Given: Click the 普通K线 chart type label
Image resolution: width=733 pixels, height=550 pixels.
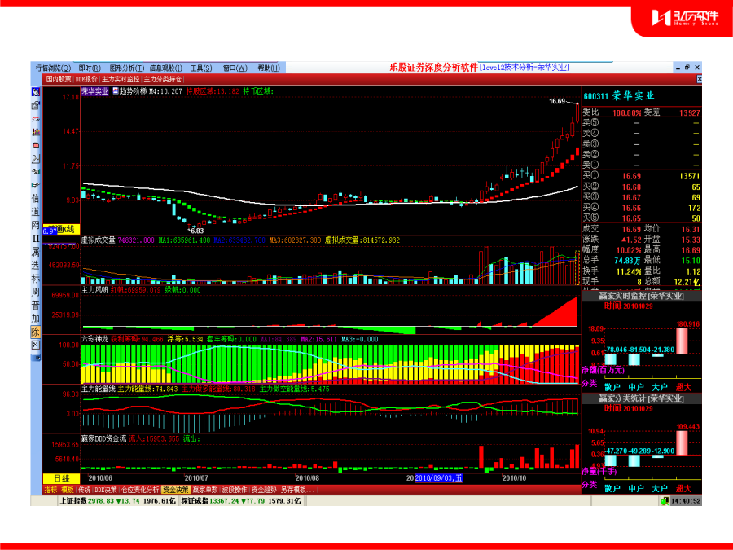Looking at the screenshot, I should 61,229.
